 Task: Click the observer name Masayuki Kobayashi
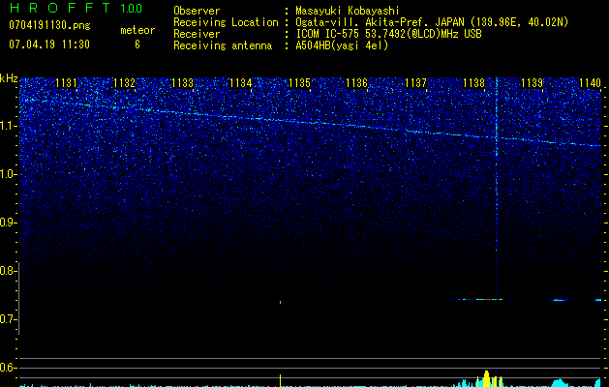348,11
